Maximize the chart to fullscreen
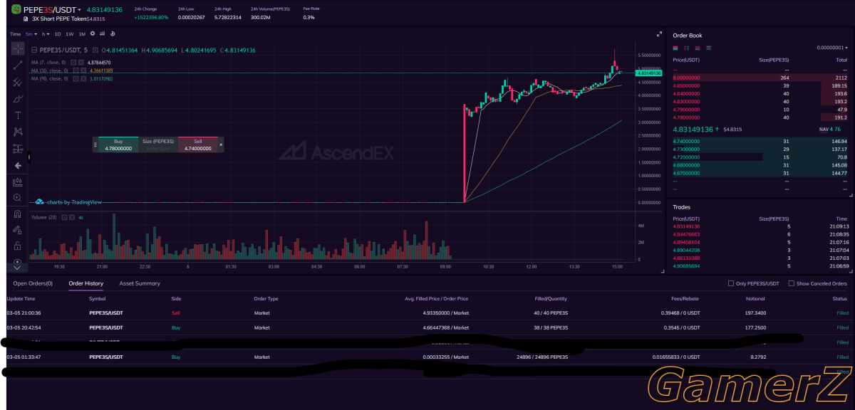The image size is (855, 410). coord(659,33)
